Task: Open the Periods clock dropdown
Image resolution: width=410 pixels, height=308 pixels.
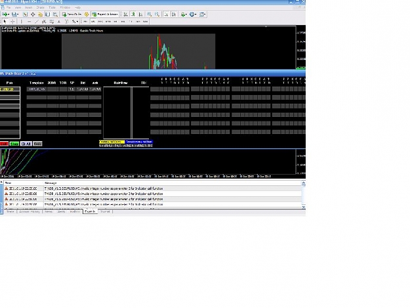Action: (193, 14)
